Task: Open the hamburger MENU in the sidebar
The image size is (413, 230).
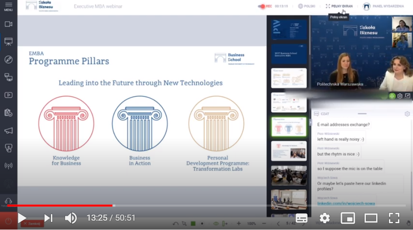Action: pos(8,6)
